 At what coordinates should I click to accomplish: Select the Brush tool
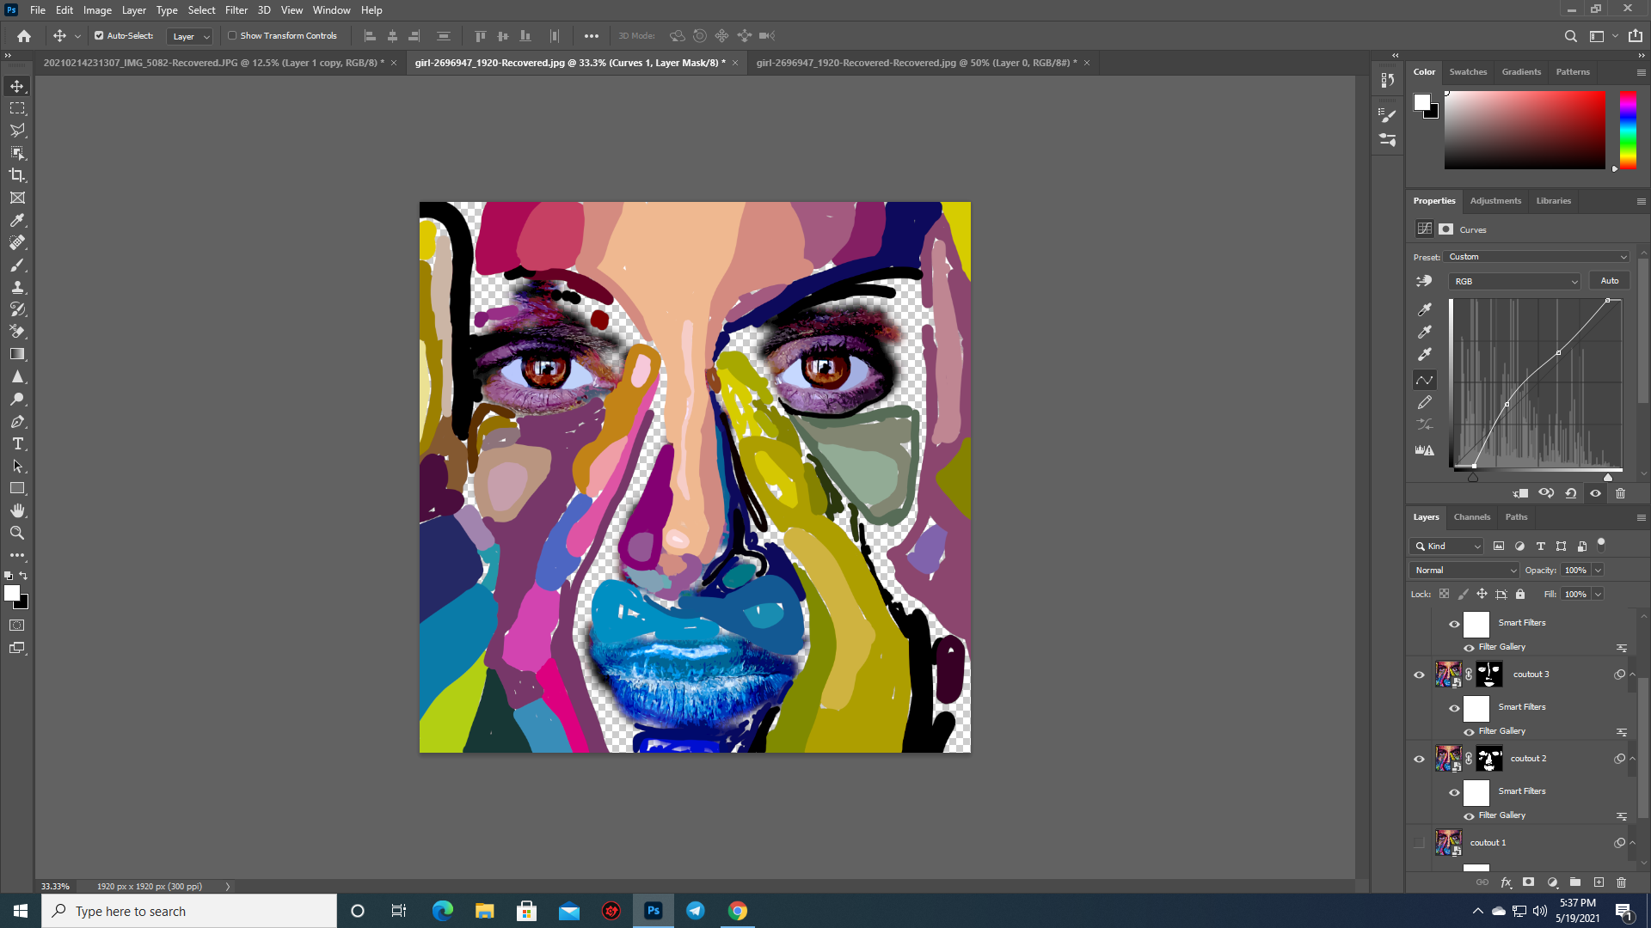[17, 265]
